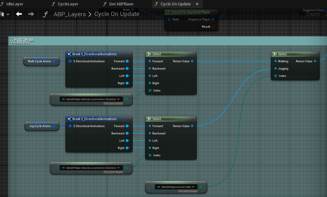The image size is (327, 197).
Task: Click the lower Break S_DirectionalAnimations node title
Action: click(x=95, y=119)
